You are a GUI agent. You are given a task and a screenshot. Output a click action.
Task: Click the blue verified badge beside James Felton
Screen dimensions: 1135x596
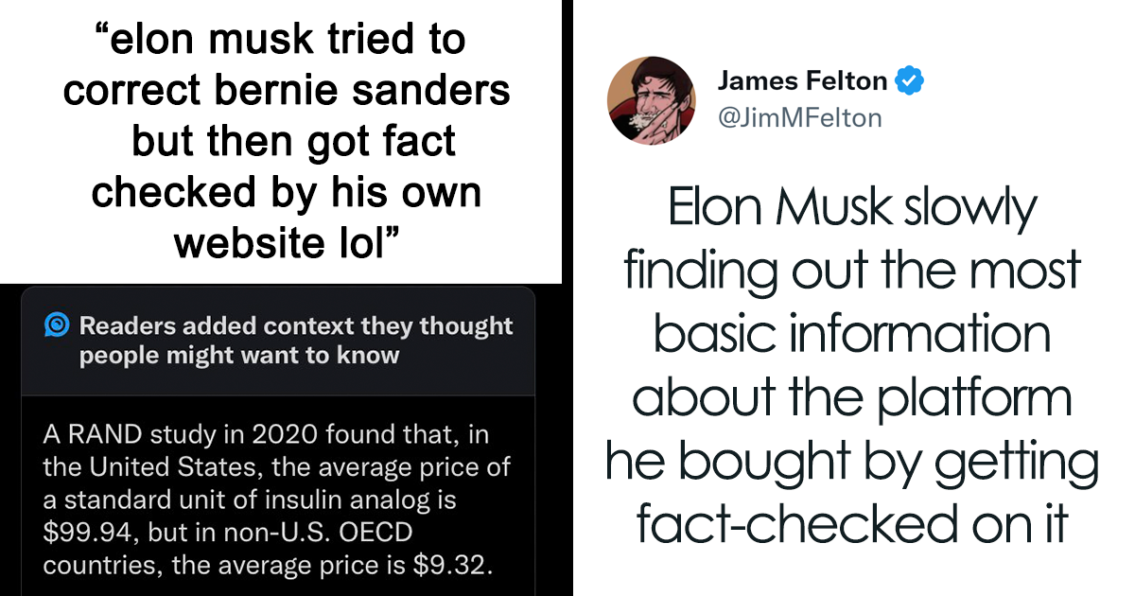point(910,82)
